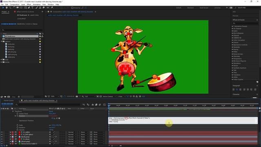Click the timeline Composition Mini-Flowchart icon
Viewport: 261px width, 147px height.
pos(84,105)
